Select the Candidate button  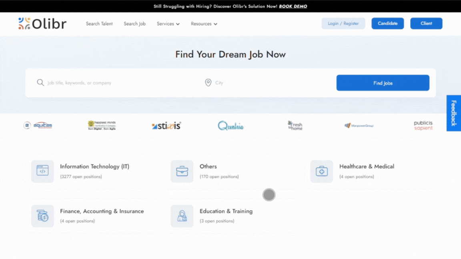(387, 24)
